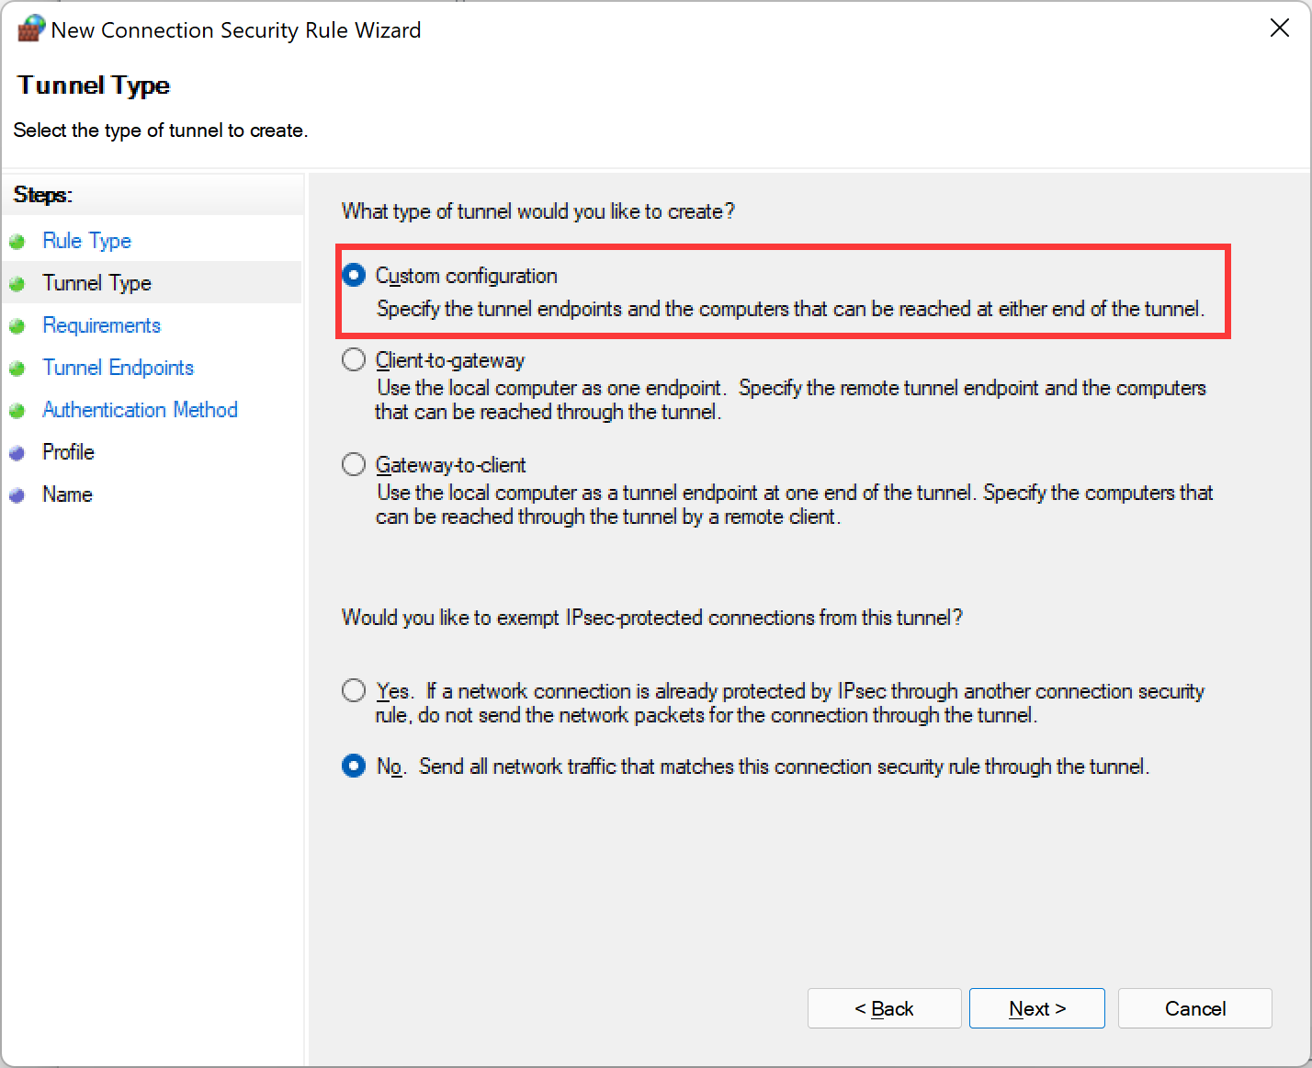Image resolution: width=1312 pixels, height=1068 pixels.
Task: Open Authentication Method step
Action: [140, 410]
